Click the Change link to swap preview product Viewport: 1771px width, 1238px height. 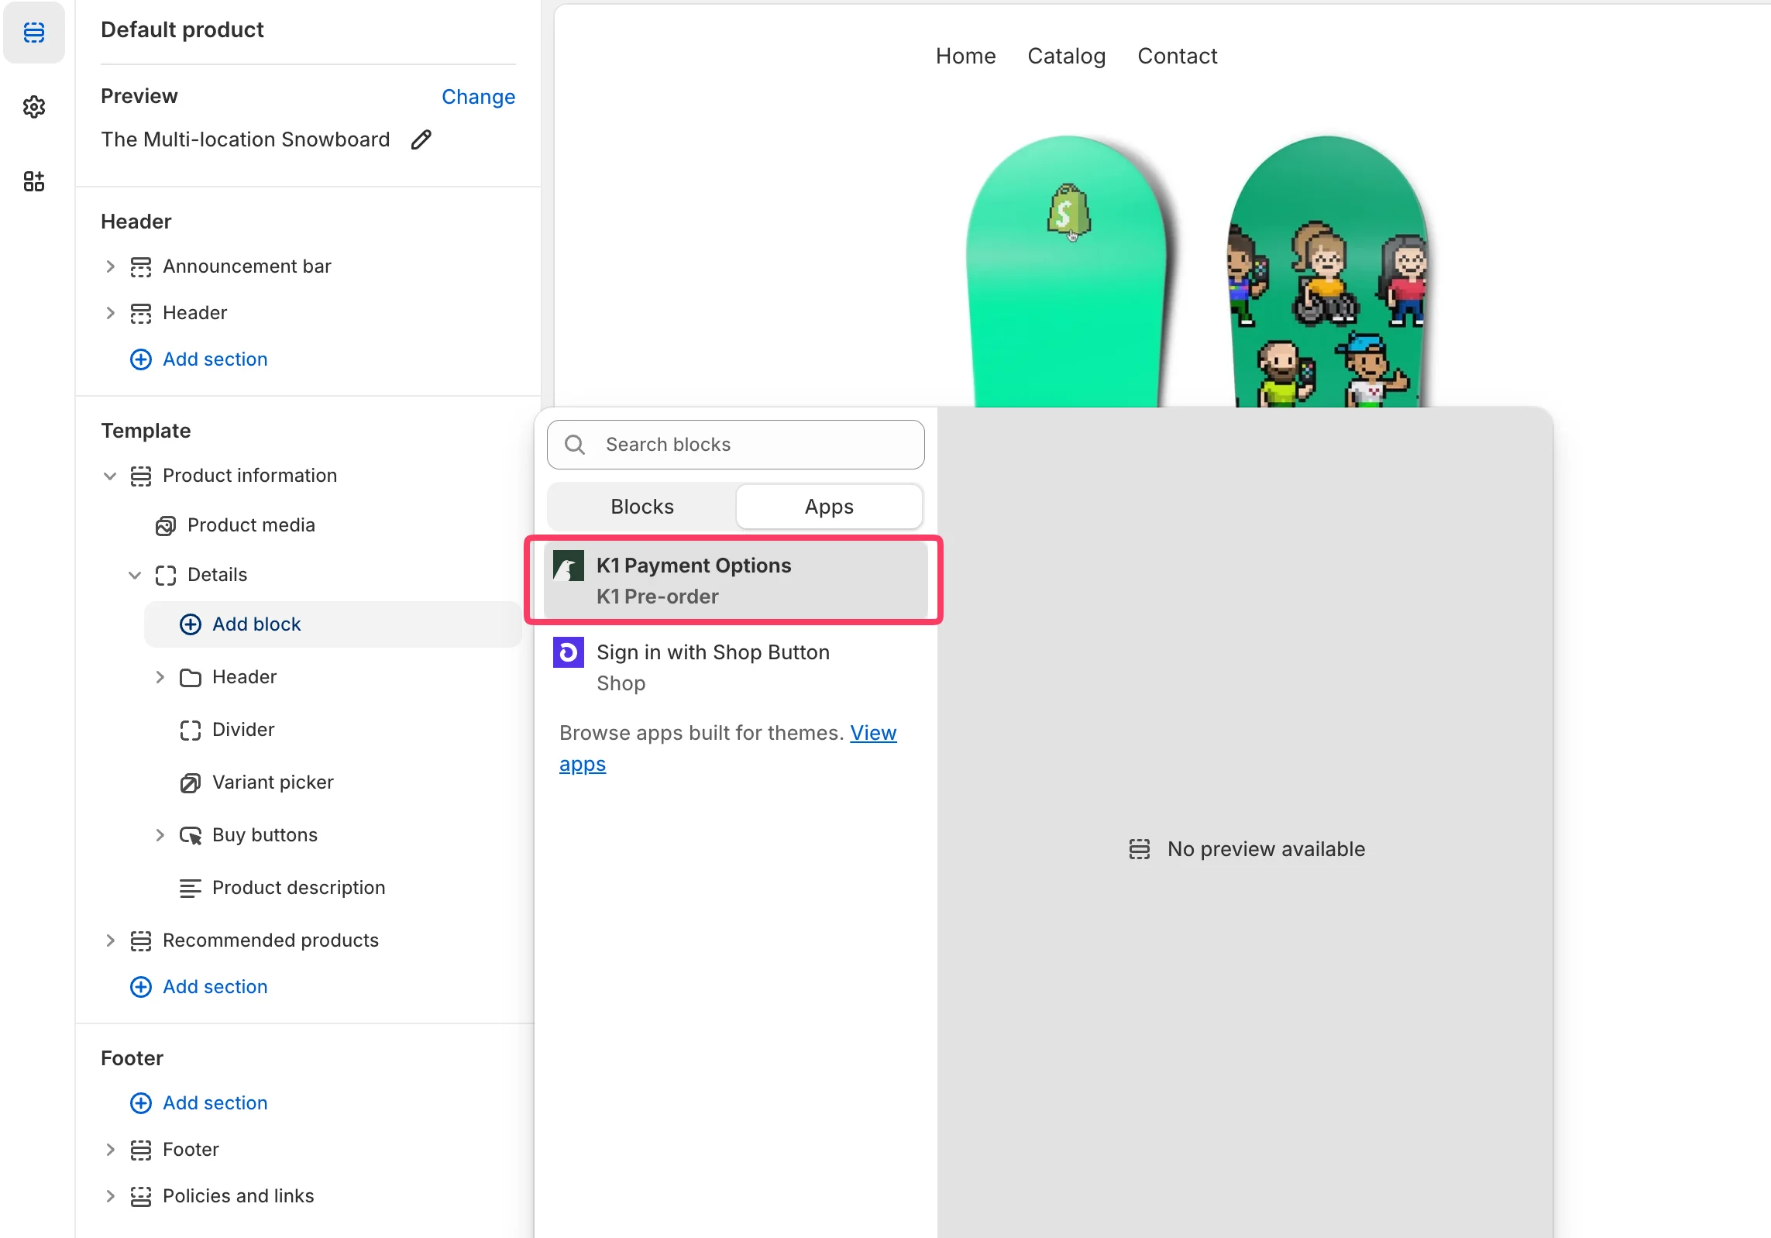coord(478,96)
